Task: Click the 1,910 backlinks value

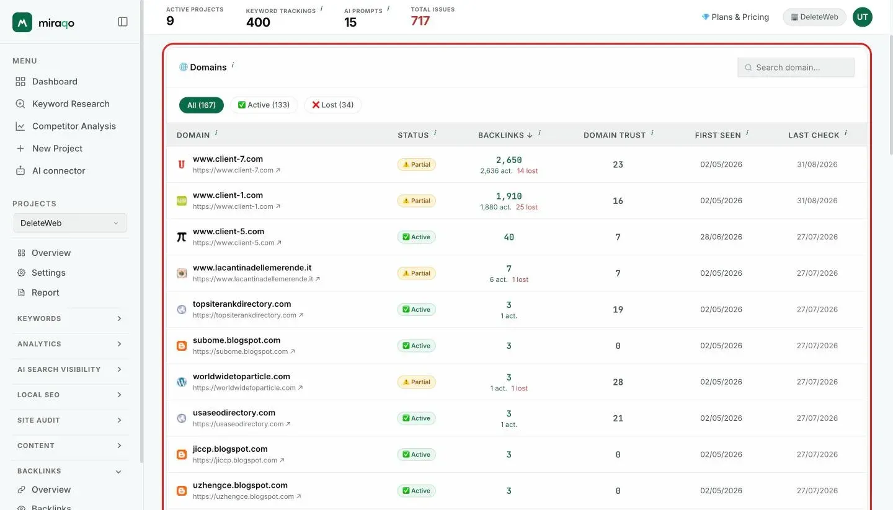Action: tap(509, 196)
